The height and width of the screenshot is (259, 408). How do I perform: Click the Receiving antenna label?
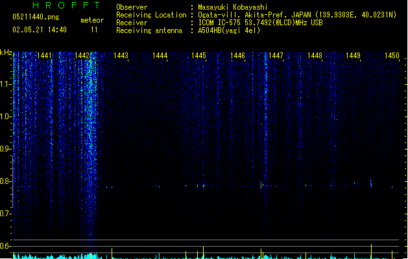click(x=149, y=30)
